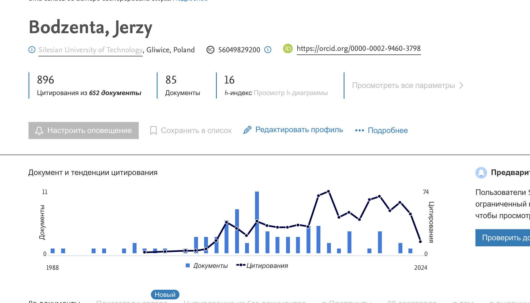Click Сохранить в список button
The image size is (530, 303).
[191, 130]
